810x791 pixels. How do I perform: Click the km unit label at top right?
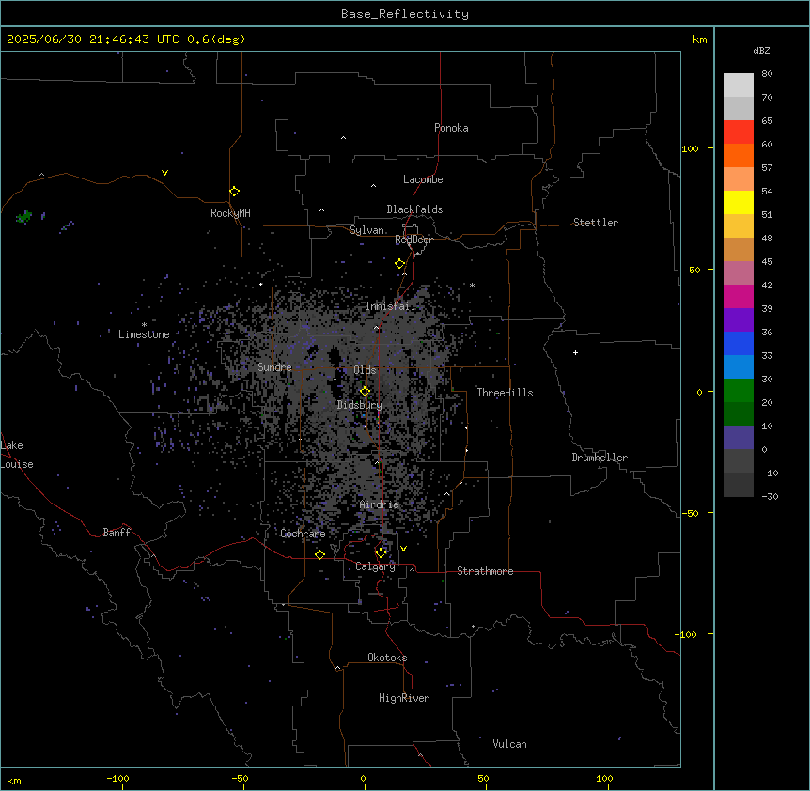click(700, 39)
